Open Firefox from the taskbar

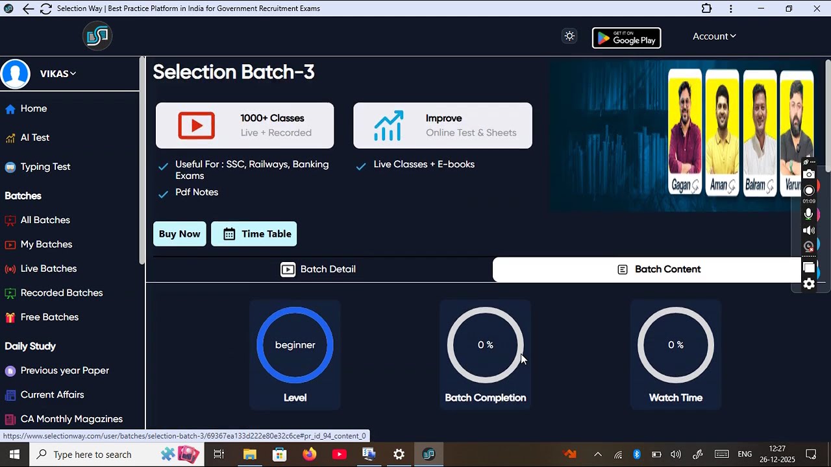[x=310, y=454]
